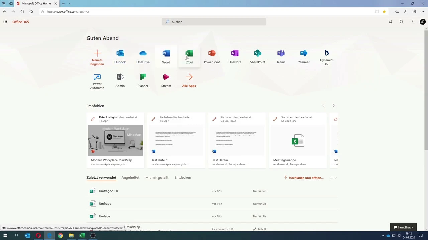
Task: Open Chrome from the taskbar
Action: 60,236
